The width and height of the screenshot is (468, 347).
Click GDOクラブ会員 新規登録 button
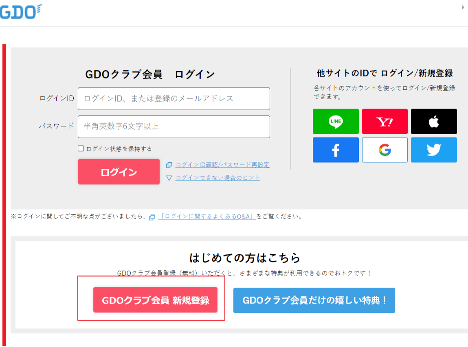[155, 300]
